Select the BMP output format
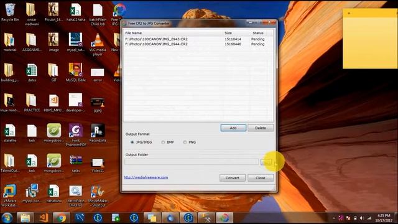The width and height of the screenshot is (398, 224). (167, 142)
